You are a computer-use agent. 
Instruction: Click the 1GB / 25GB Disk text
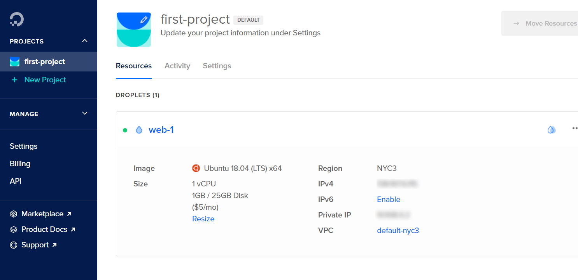[x=220, y=195]
